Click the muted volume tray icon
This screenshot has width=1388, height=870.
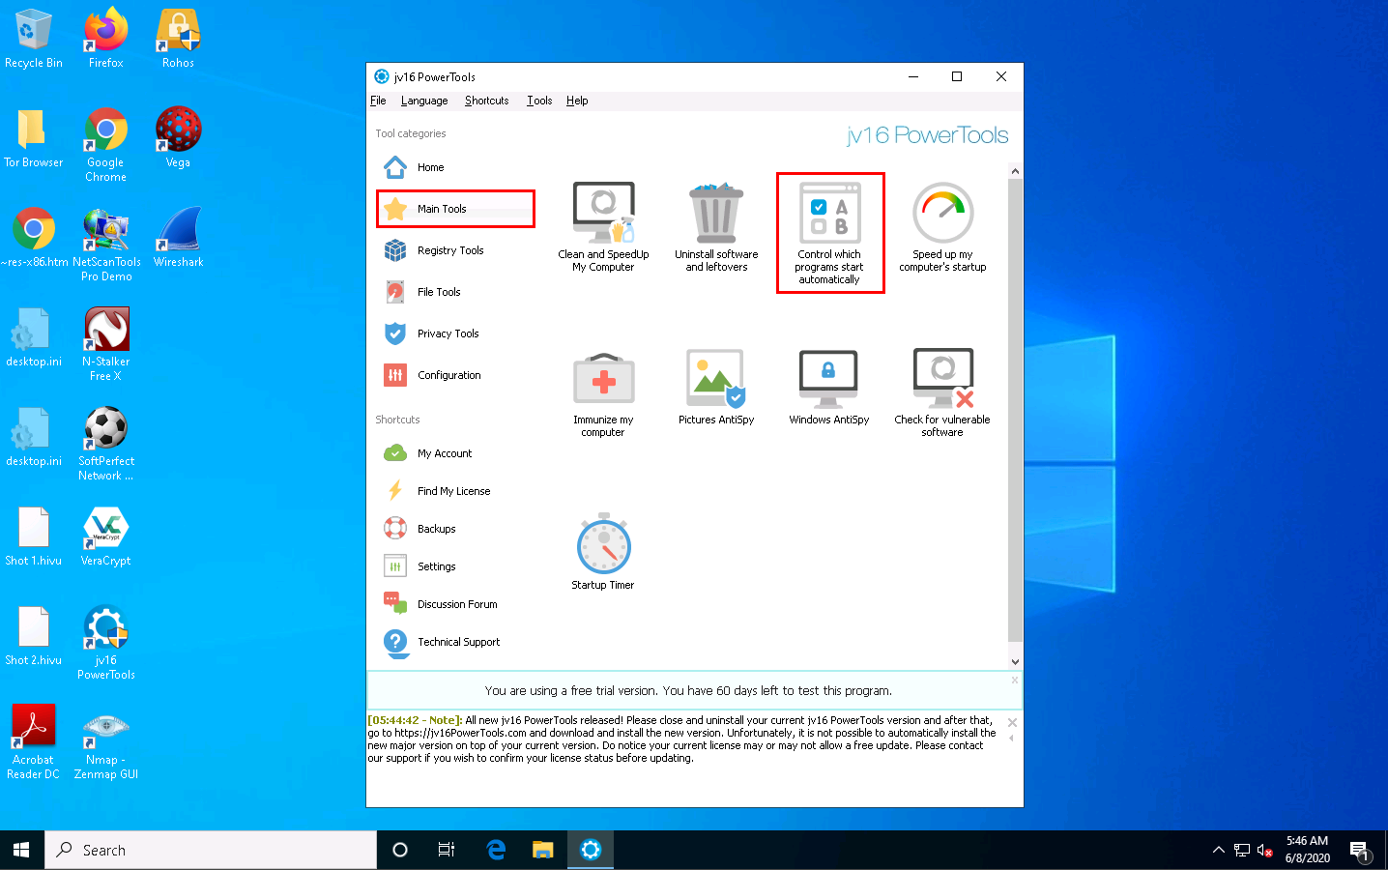click(x=1264, y=851)
